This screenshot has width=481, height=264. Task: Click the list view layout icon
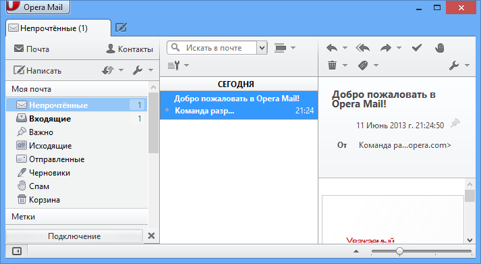pos(280,48)
